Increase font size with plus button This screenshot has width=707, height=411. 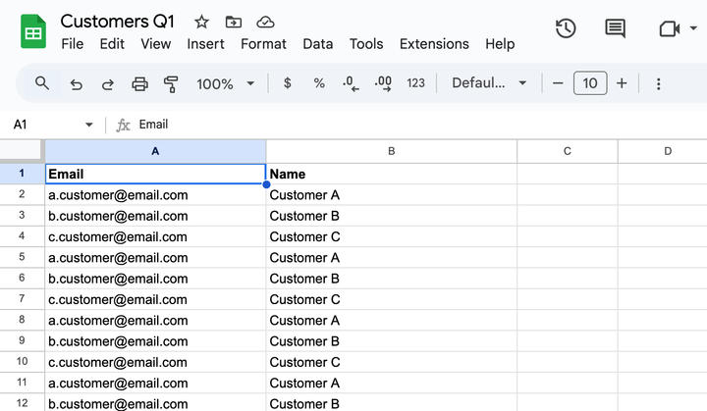pos(622,83)
